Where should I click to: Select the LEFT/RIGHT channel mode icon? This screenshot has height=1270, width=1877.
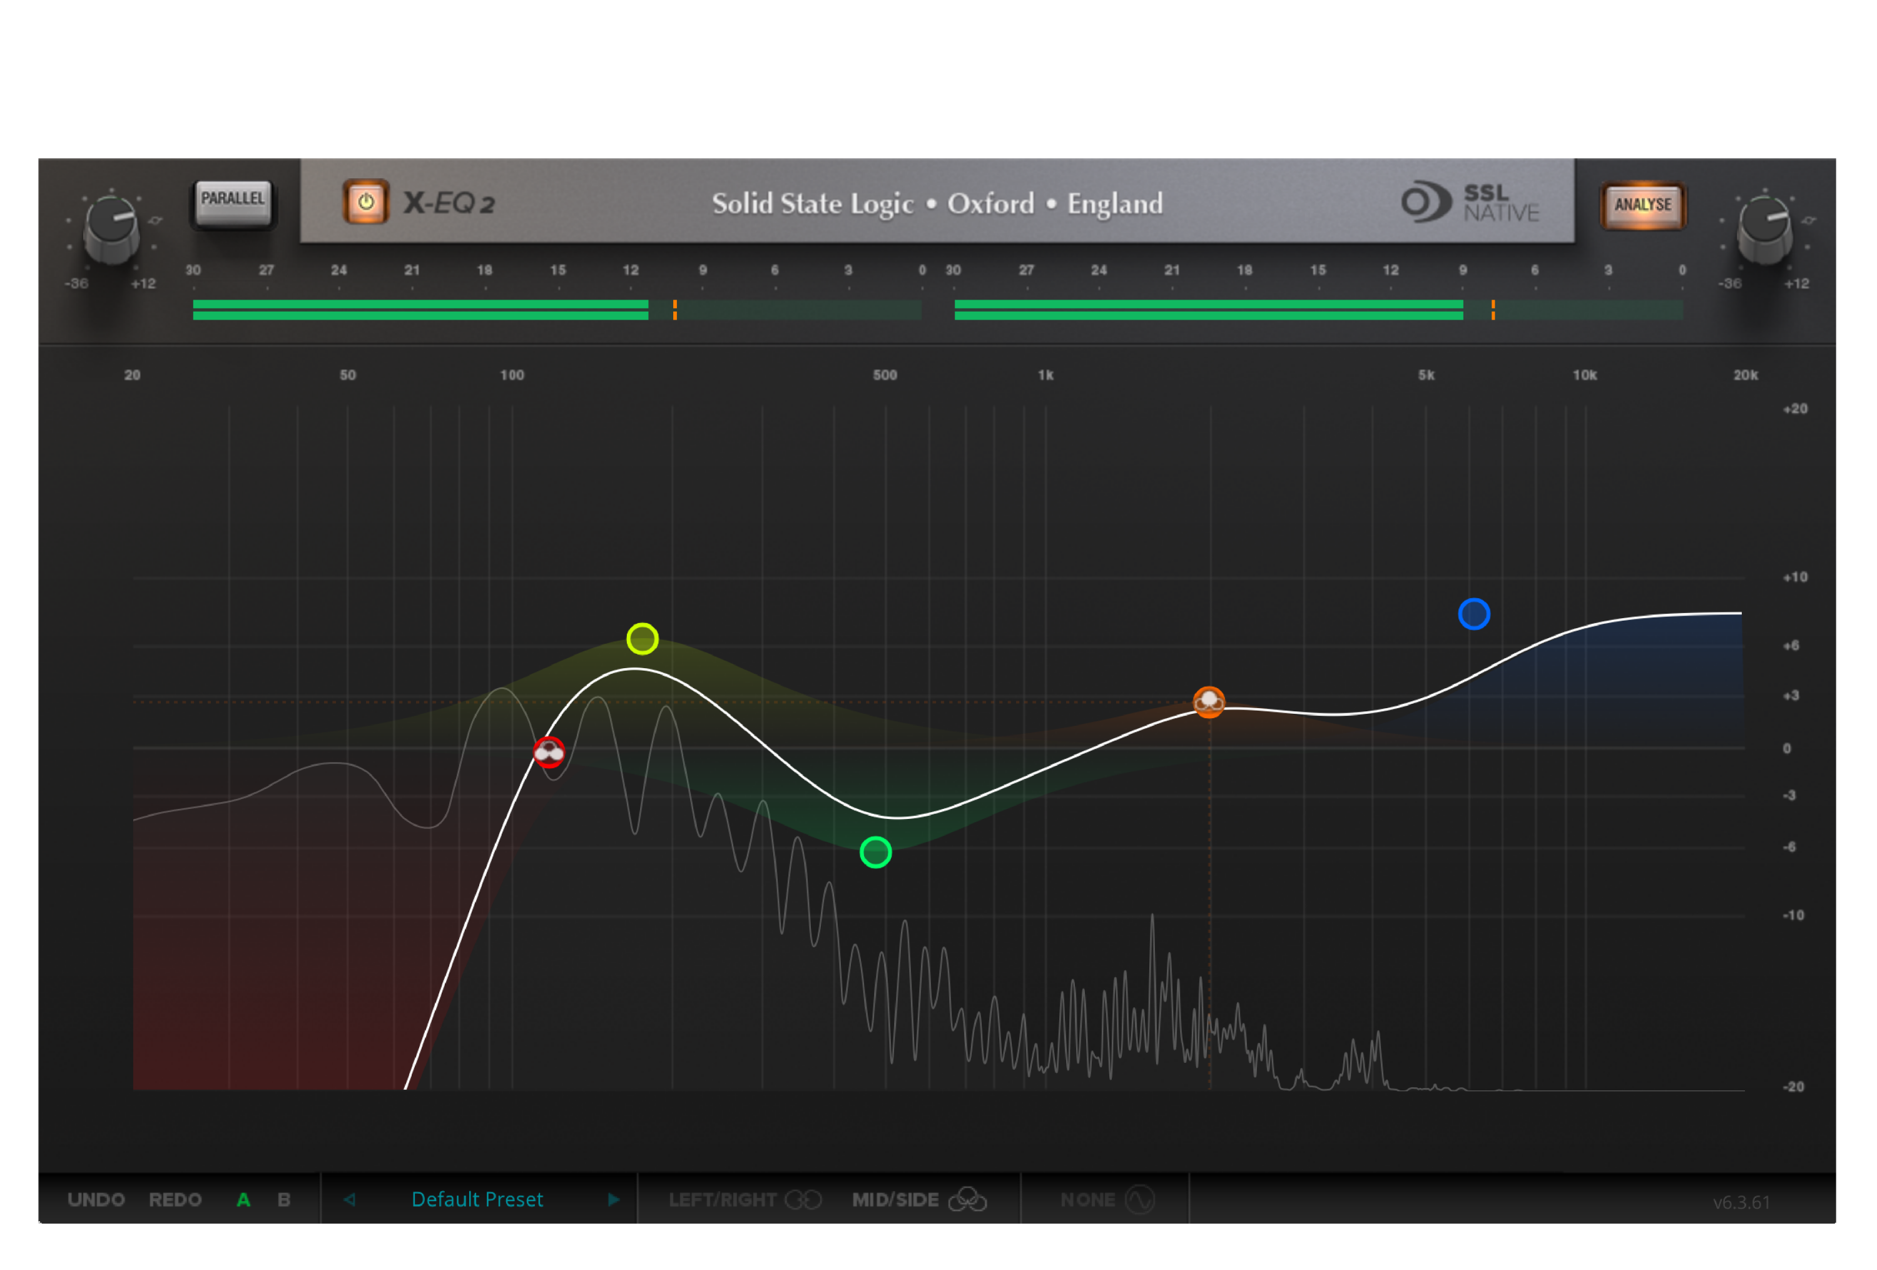coord(803,1200)
